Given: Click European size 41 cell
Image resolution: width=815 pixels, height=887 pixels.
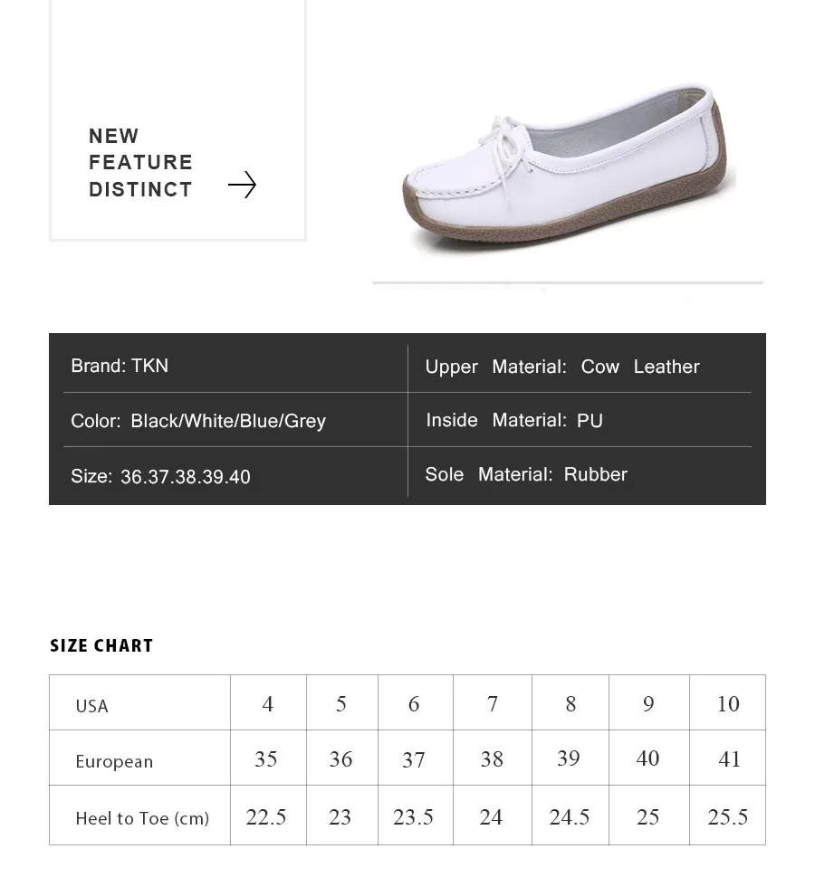Looking at the screenshot, I should click(728, 758).
